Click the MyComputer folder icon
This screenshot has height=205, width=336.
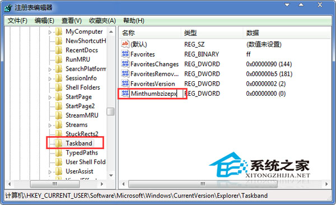pos(59,32)
